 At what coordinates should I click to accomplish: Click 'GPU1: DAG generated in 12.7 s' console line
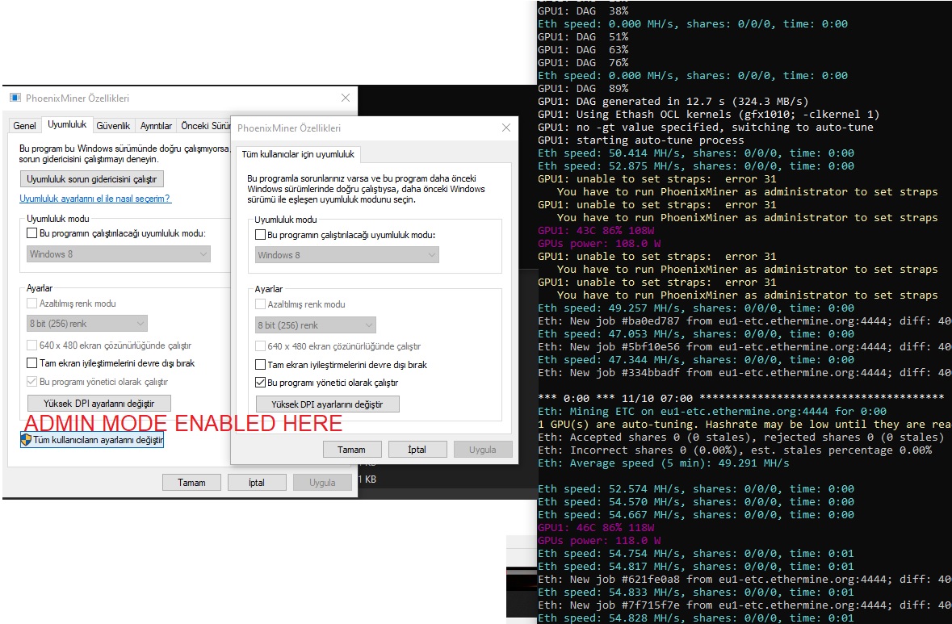pos(673,102)
